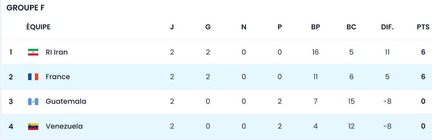Click the G column header
The image size is (432, 140).
[208, 27]
